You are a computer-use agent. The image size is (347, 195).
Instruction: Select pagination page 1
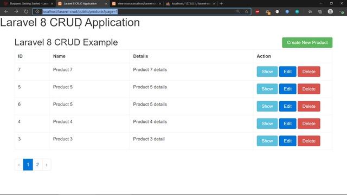pos(28,165)
